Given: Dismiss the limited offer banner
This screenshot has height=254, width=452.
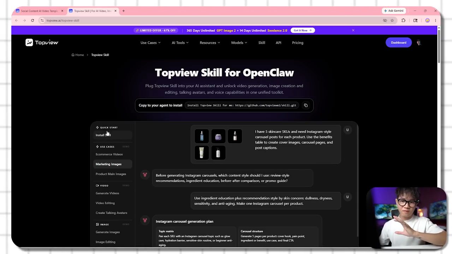Looking at the screenshot, I should tap(353, 30).
